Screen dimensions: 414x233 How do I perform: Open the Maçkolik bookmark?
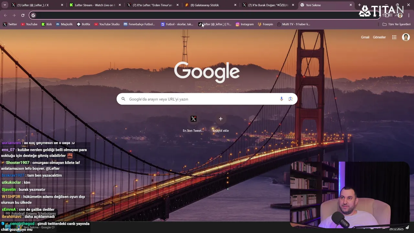point(64,24)
